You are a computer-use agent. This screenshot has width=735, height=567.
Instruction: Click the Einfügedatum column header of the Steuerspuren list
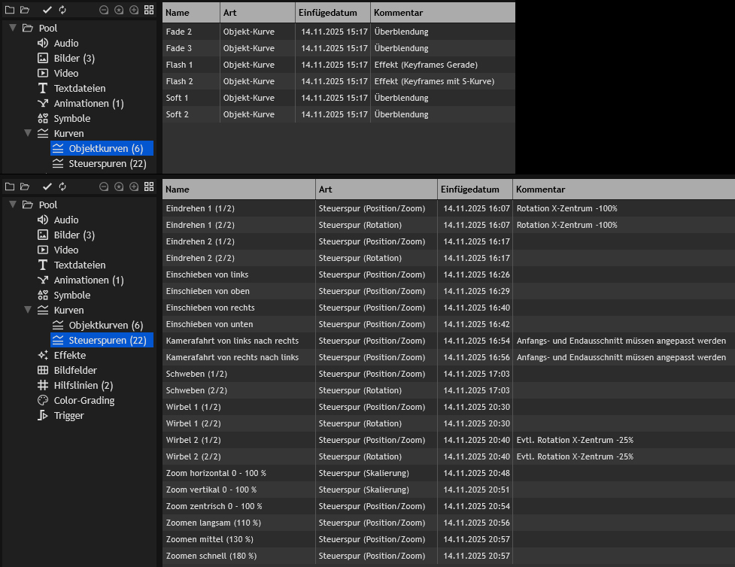(x=470, y=190)
